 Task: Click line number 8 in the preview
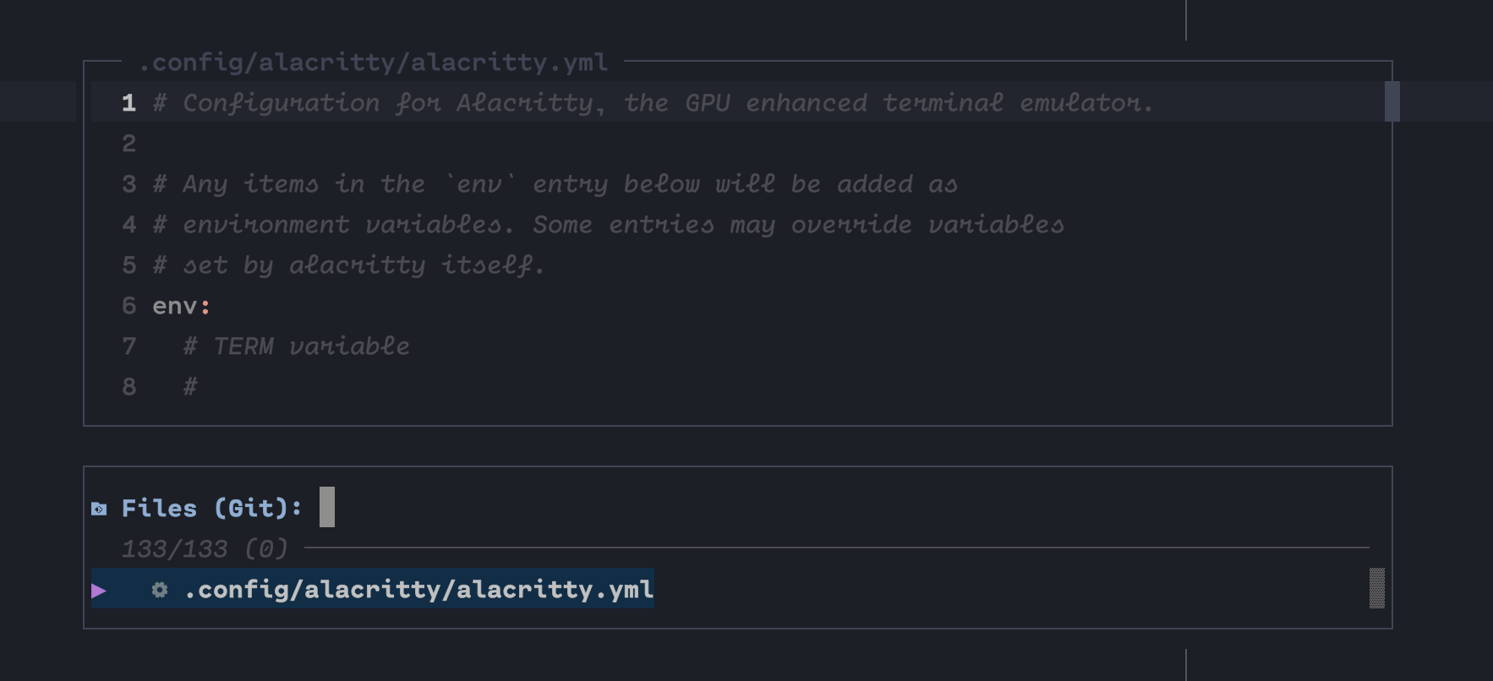128,386
